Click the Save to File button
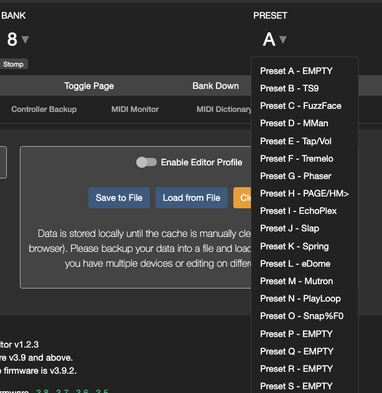 [x=119, y=198]
